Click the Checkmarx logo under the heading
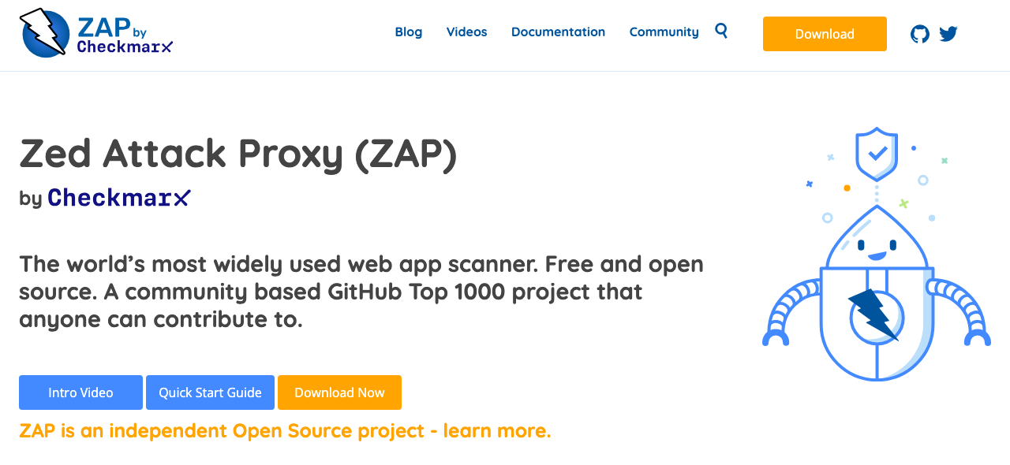Screen dimensions: 1010x465 (x=119, y=198)
